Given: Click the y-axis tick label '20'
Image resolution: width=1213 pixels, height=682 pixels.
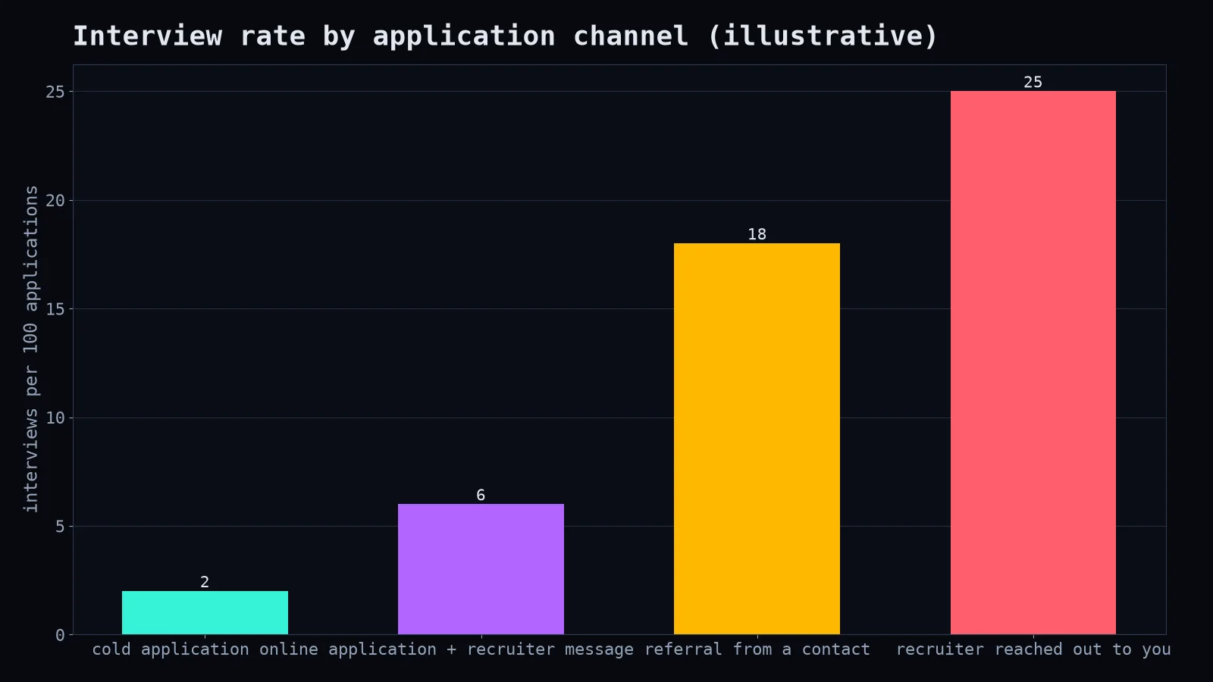Looking at the screenshot, I should pos(55,201).
